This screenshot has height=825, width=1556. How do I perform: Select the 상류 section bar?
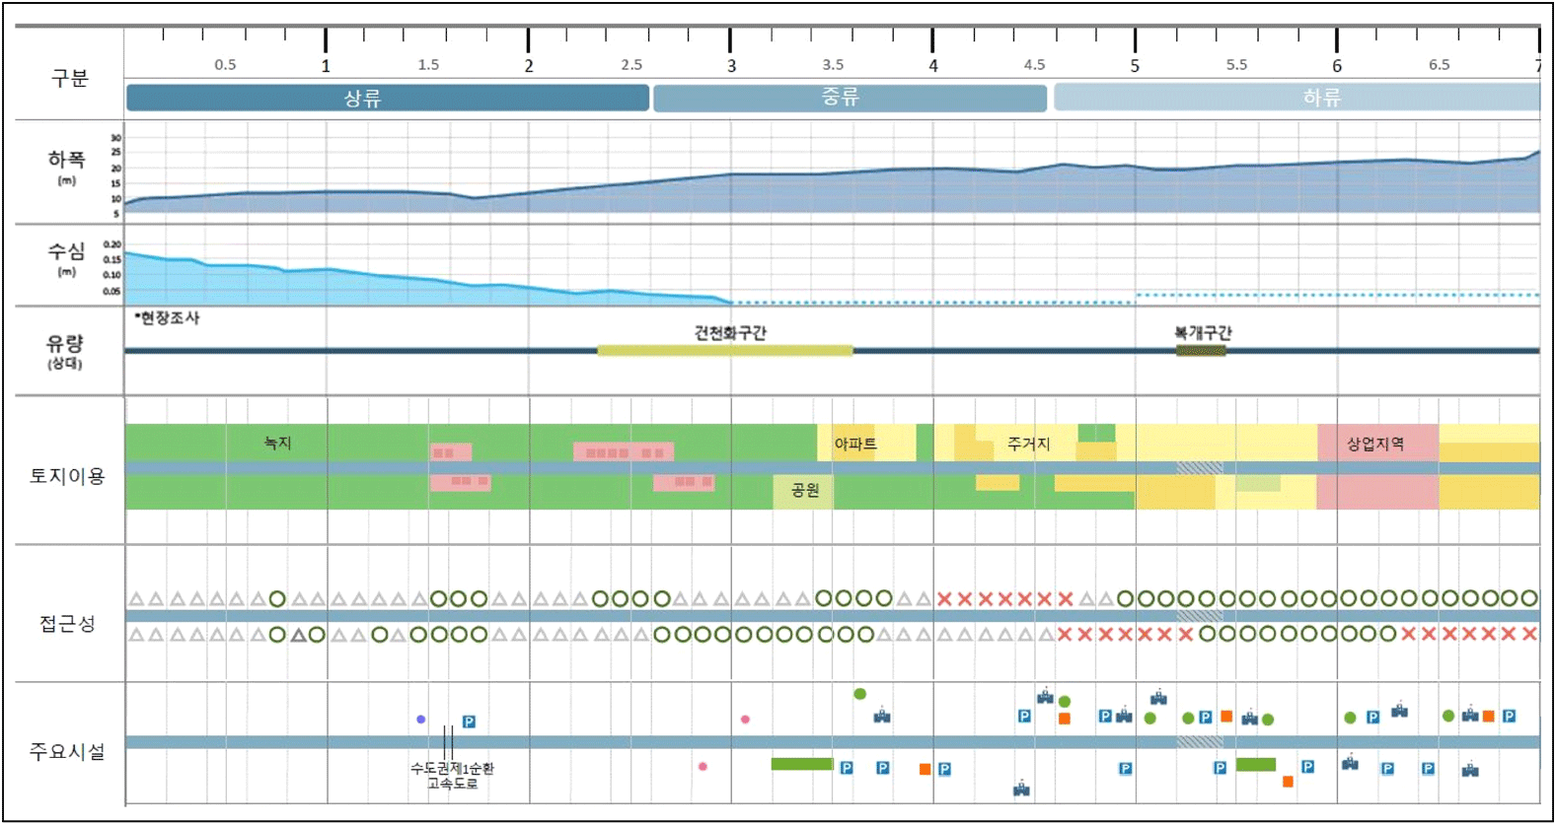[x=387, y=98]
